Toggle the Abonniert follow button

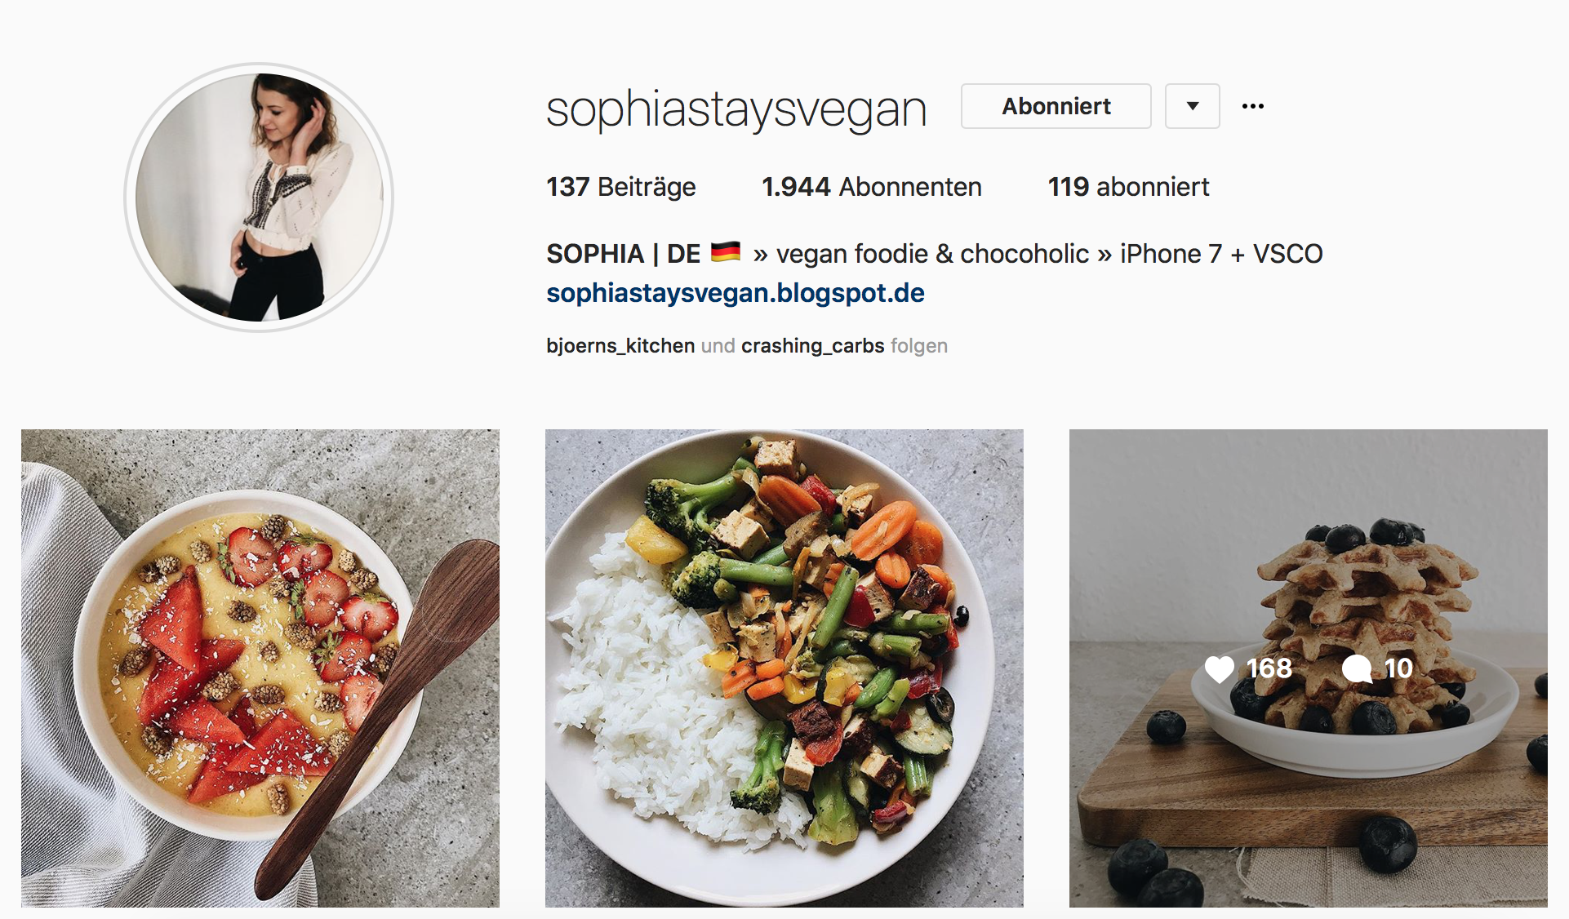pyautogui.click(x=1056, y=106)
